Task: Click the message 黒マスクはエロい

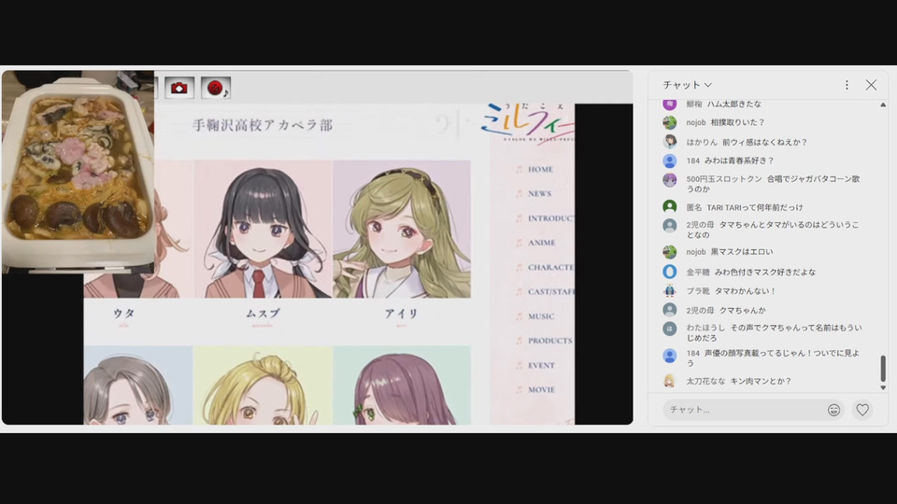Action: click(x=742, y=251)
